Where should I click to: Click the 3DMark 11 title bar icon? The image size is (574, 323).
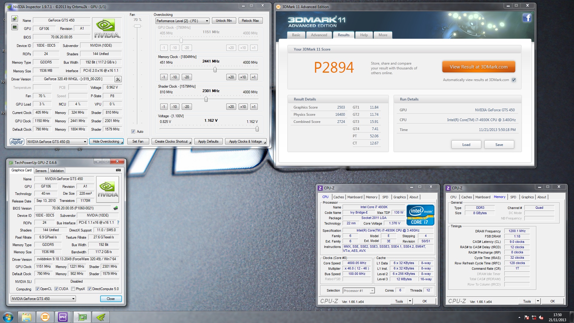tap(278, 7)
